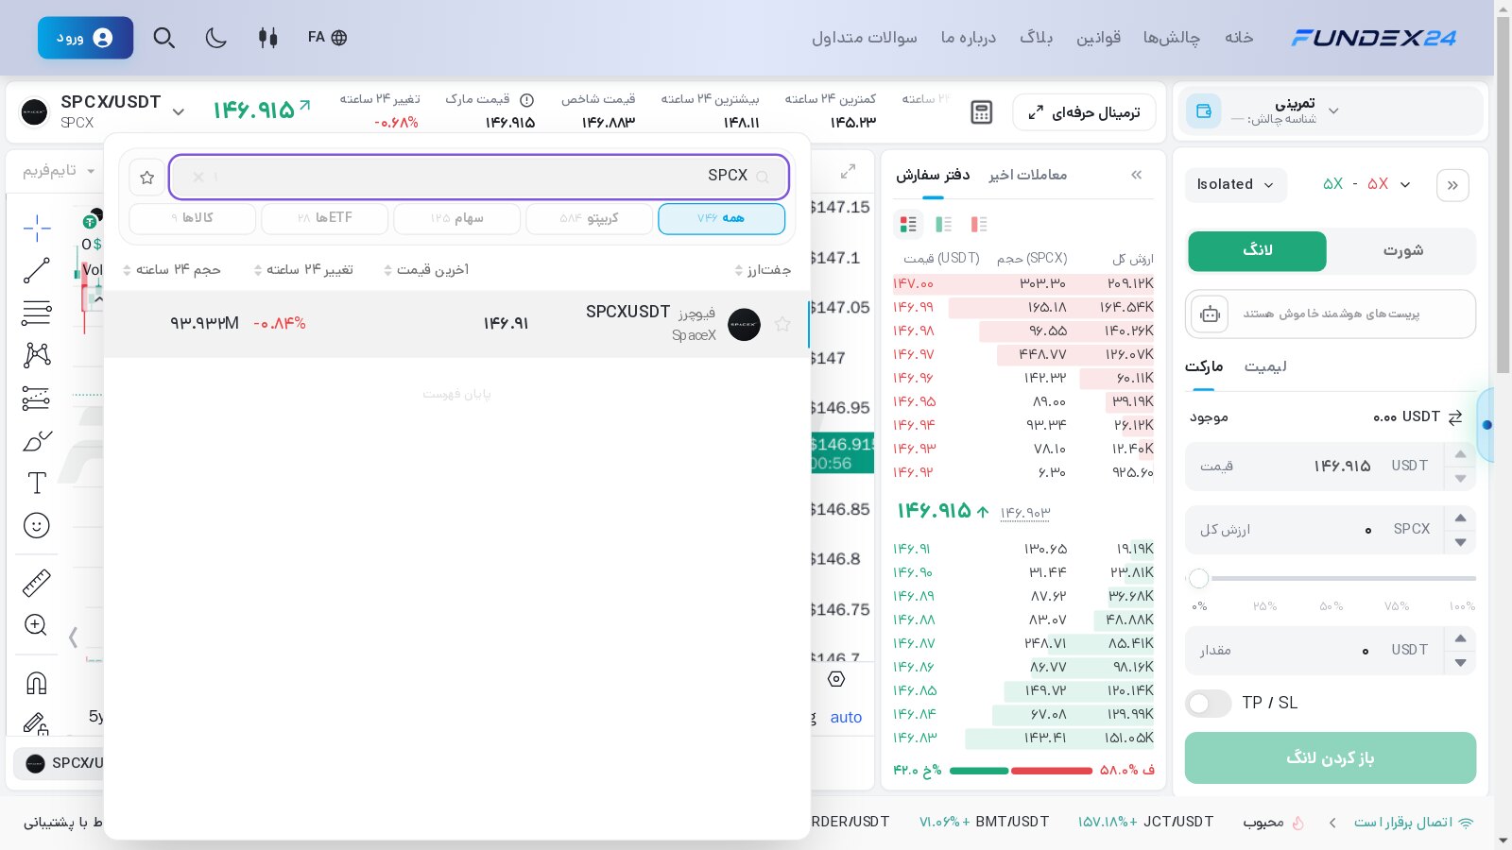Image resolution: width=1512 pixels, height=850 pixels.
Task: Toggle the magnet snap tool
Action: [x=37, y=683]
